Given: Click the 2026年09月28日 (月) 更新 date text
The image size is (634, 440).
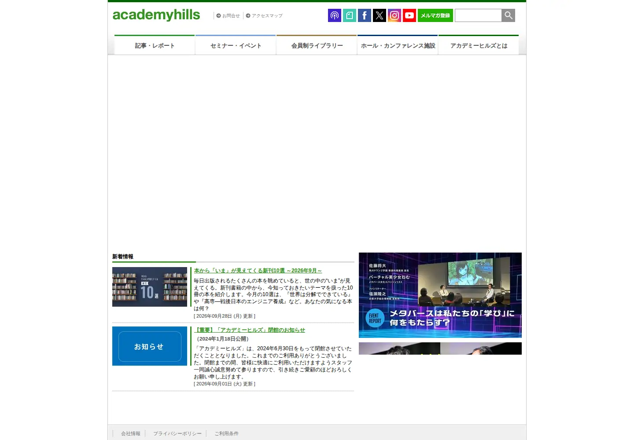Looking at the screenshot, I should point(225,316).
